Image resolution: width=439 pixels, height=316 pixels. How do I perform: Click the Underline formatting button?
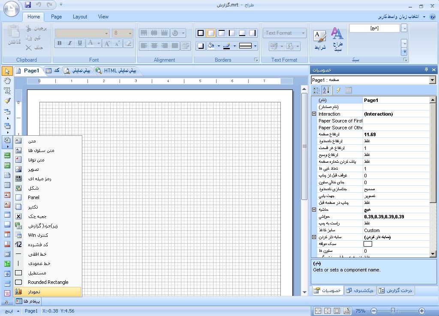point(80,43)
